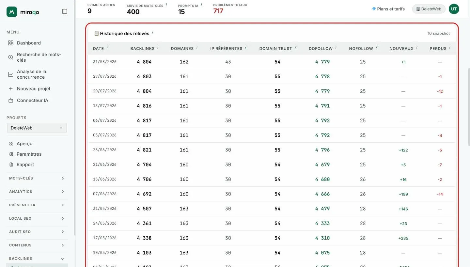Click the -12 lost backlinks value
This screenshot has height=267, width=470.
[x=440, y=91]
